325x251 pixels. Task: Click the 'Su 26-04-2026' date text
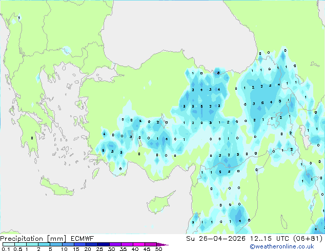pyautogui.click(x=216, y=239)
